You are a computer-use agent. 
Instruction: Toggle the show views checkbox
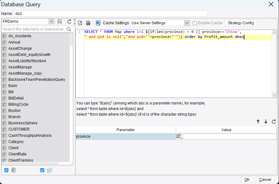click(x=42, y=170)
